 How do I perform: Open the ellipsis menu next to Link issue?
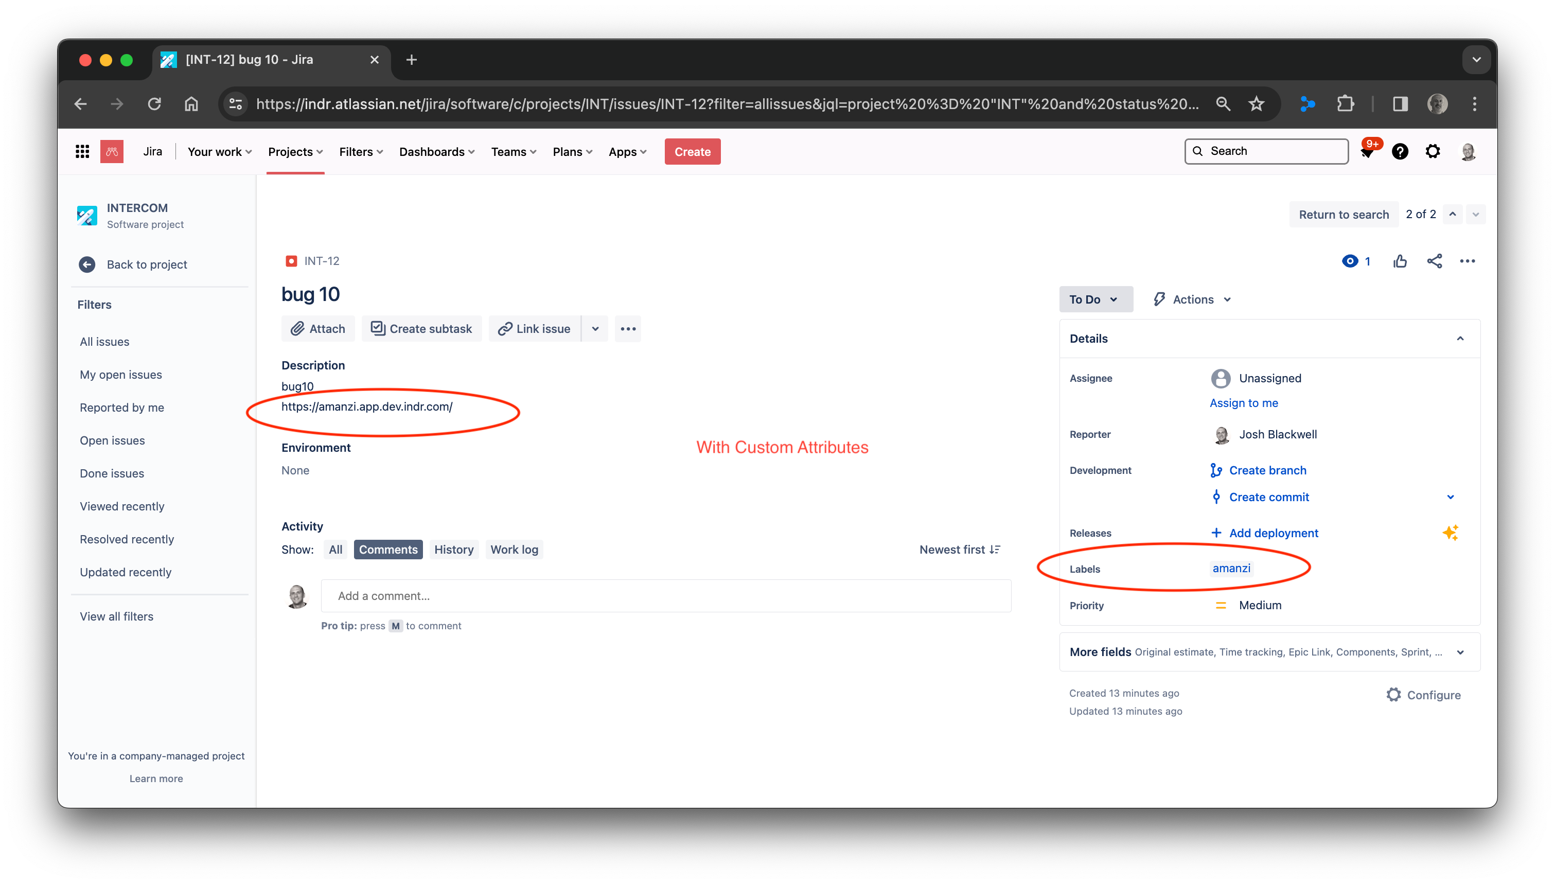point(628,328)
